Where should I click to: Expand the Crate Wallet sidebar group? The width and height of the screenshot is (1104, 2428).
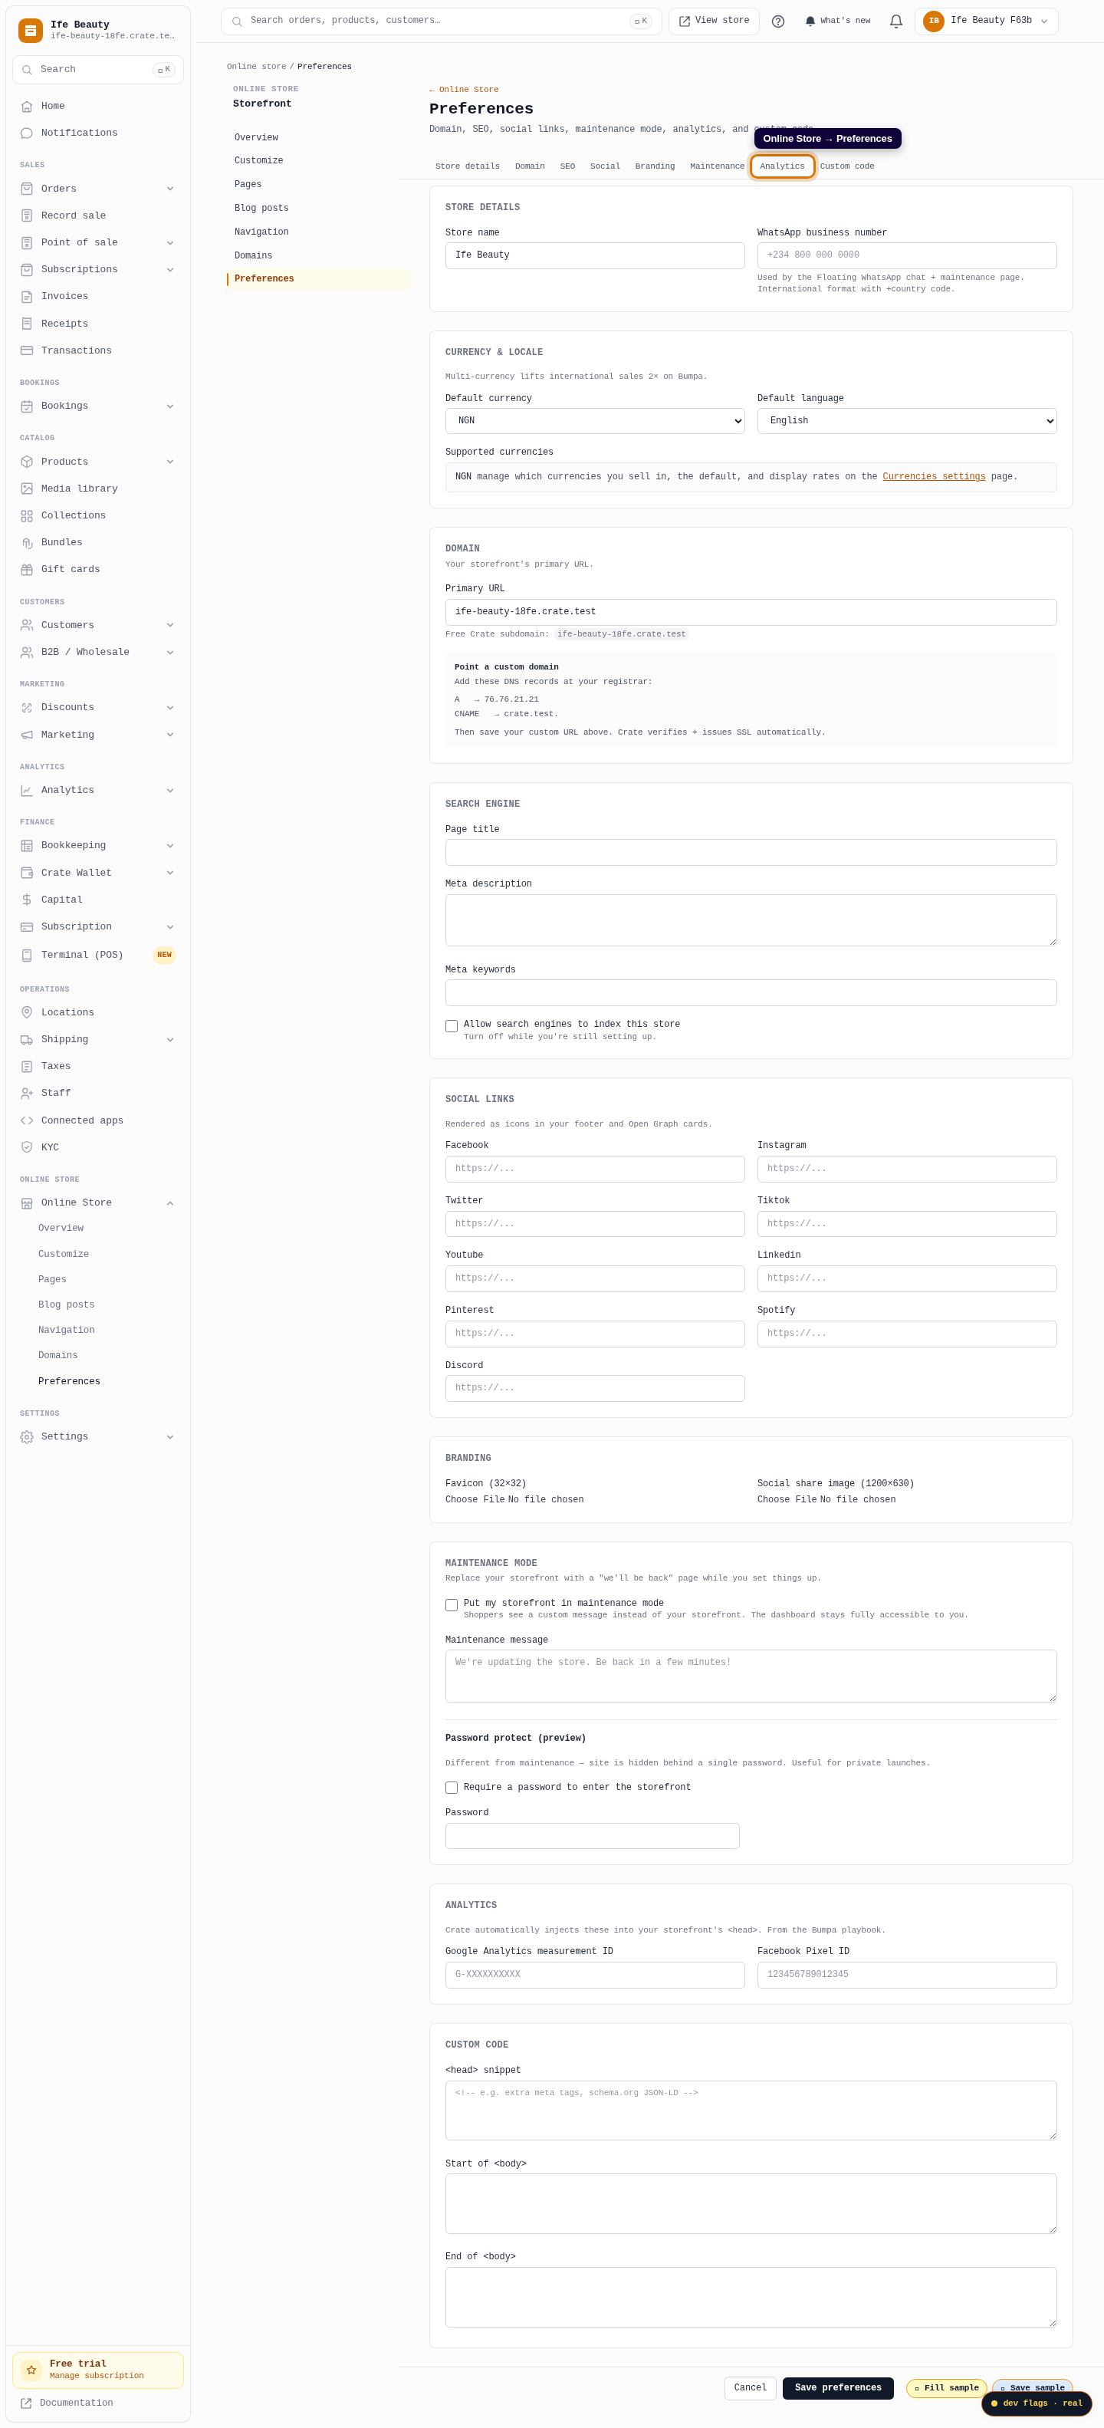pos(170,873)
